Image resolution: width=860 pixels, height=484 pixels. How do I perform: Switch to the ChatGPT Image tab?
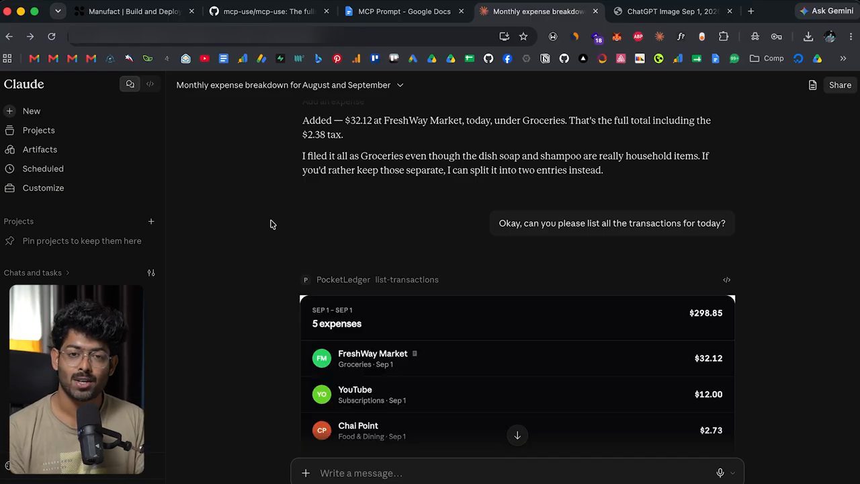point(672,11)
